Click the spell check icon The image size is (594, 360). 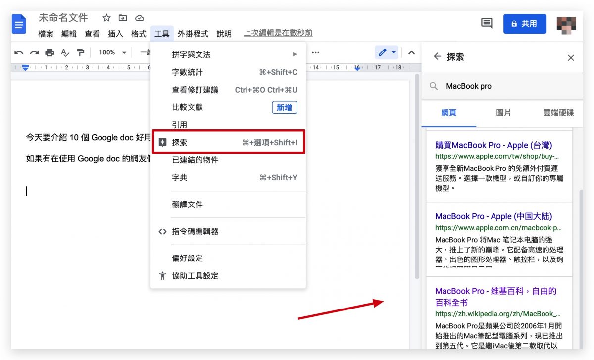65,52
